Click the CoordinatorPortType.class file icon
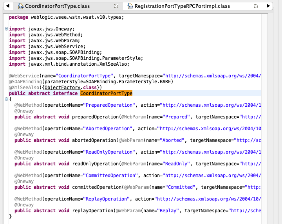 coord(21,6)
